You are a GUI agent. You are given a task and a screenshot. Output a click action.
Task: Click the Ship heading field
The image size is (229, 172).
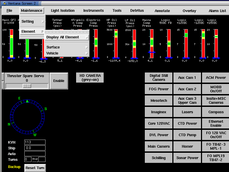(x=35, y=148)
